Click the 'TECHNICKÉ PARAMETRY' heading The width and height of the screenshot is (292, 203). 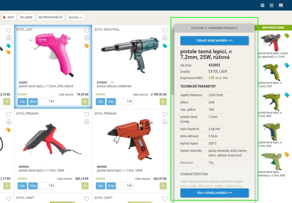(198, 86)
